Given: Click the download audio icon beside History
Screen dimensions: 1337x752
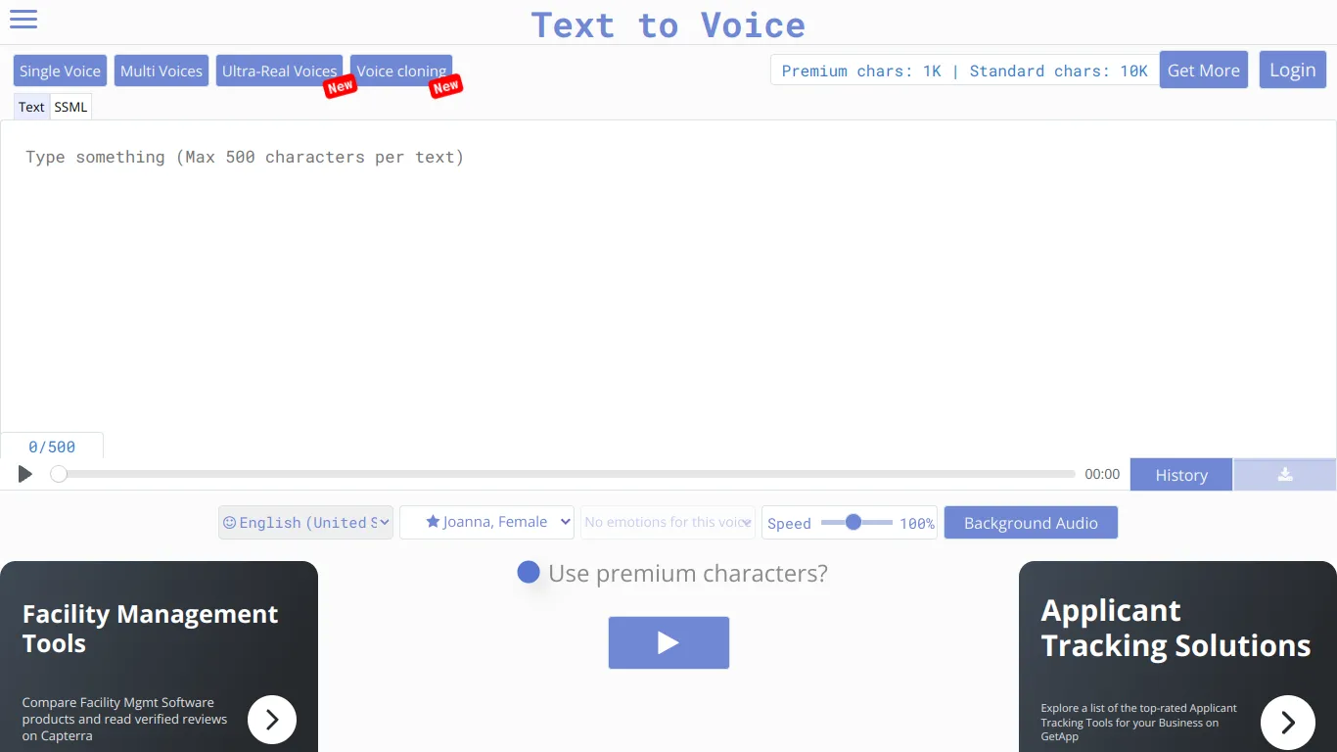Looking at the screenshot, I should click(1283, 474).
